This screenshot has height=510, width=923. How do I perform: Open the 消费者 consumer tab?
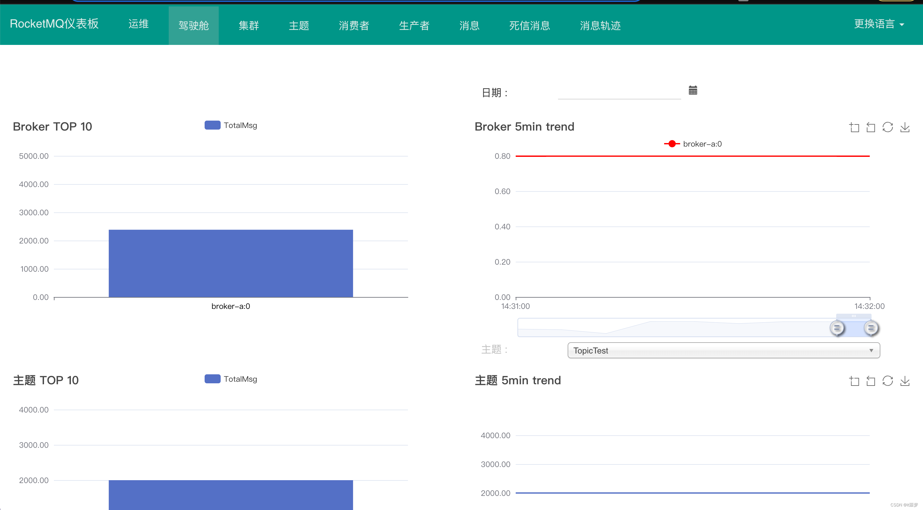click(354, 25)
